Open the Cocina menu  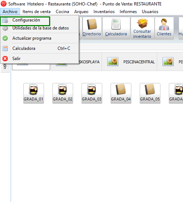[x=62, y=12]
